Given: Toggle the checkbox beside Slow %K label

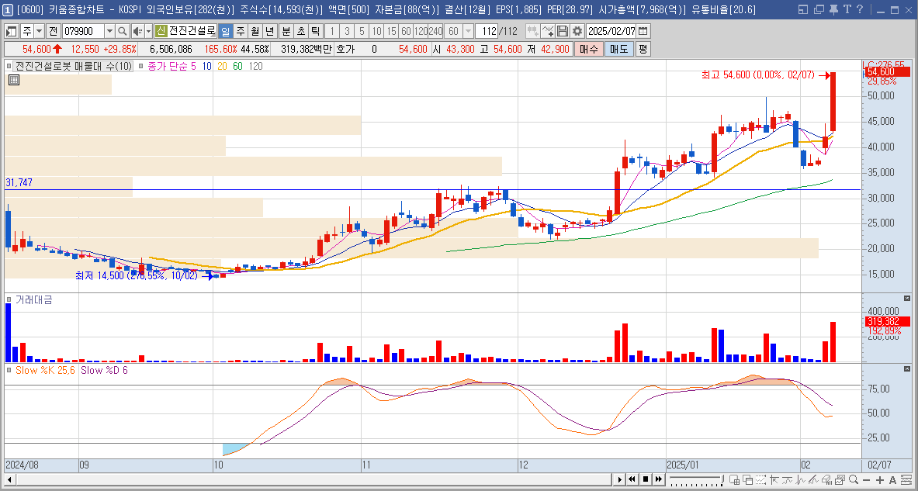Looking at the screenshot, I should [x=9, y=370].
